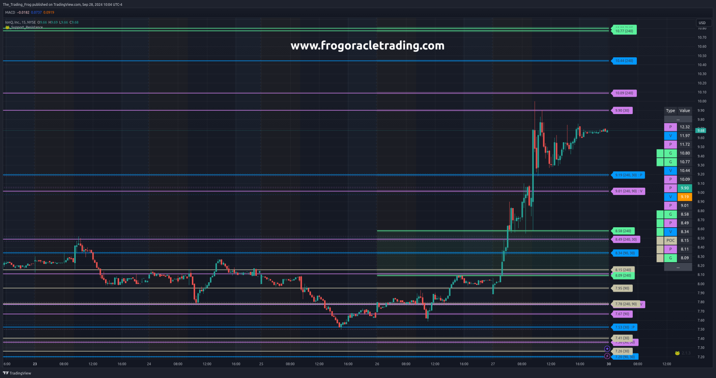
Task: Click the Type column header in the table
Action: click(670, 110)
